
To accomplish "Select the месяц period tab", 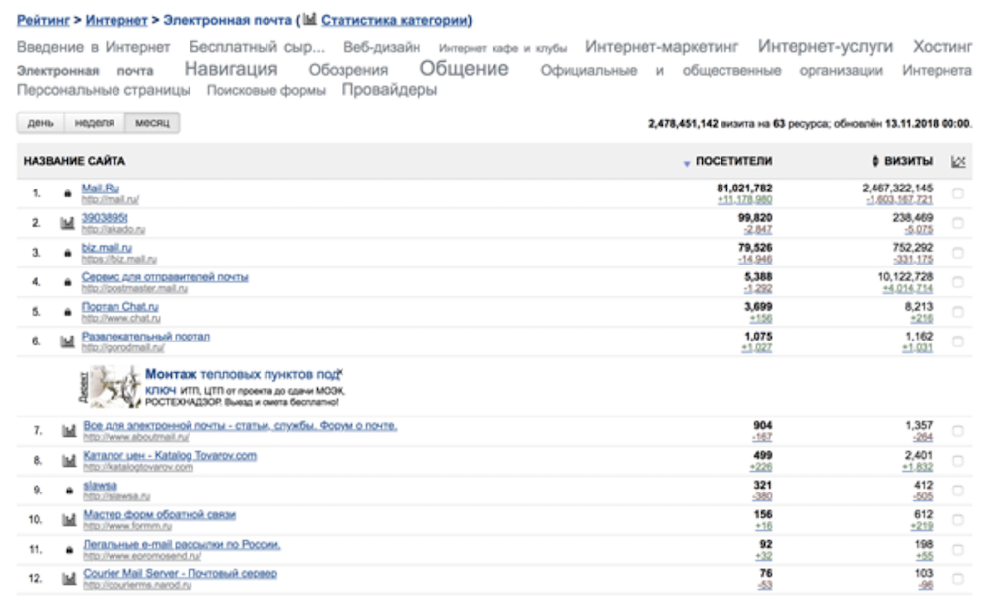I will coord(152,122).
